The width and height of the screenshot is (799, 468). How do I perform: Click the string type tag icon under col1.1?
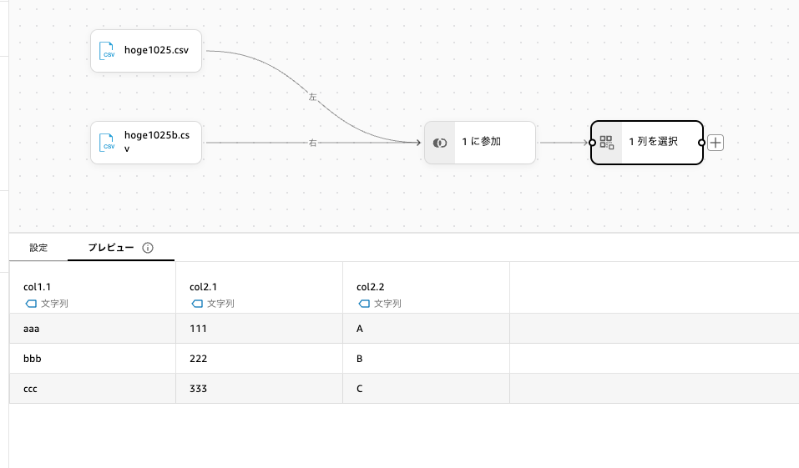pyautogui.click(x=31, y=304)
